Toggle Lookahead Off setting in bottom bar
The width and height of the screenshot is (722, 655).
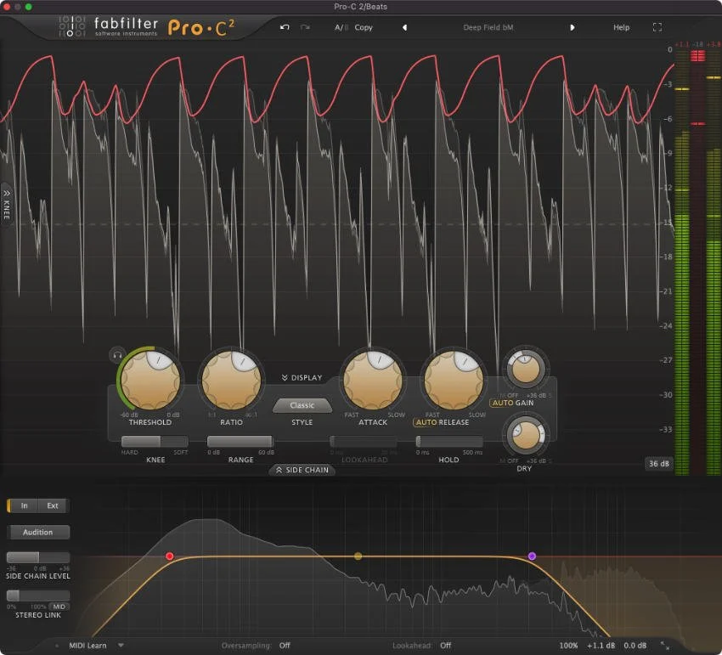click(x=445, y=646)
